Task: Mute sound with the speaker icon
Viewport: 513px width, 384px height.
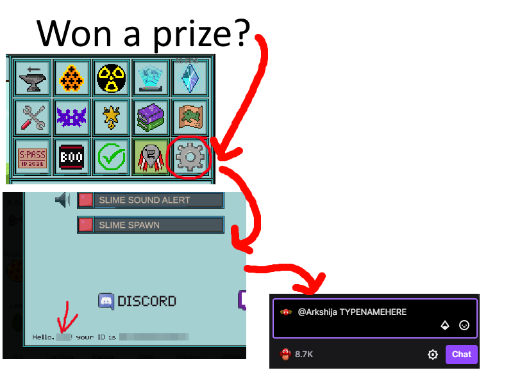Action: point(62,200)
